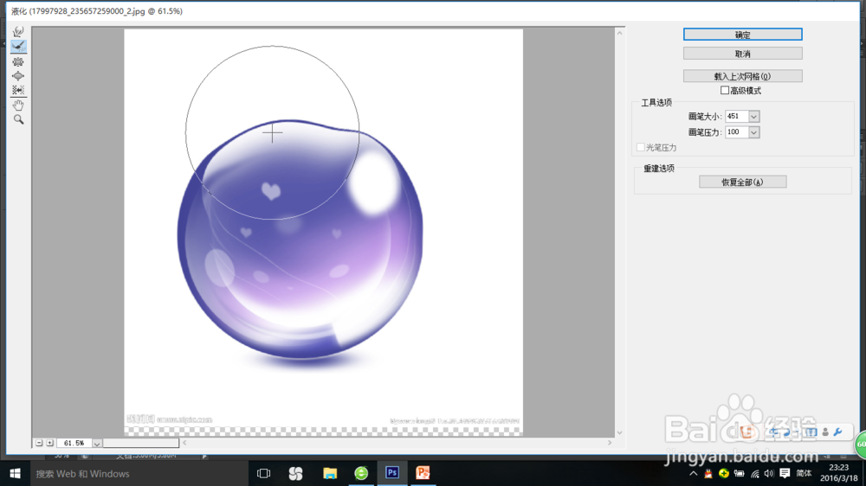Viewport: 866px width, 486px height.
Task: Click the 搜索 Web 和 Windows search box
Action: (138, 473)
